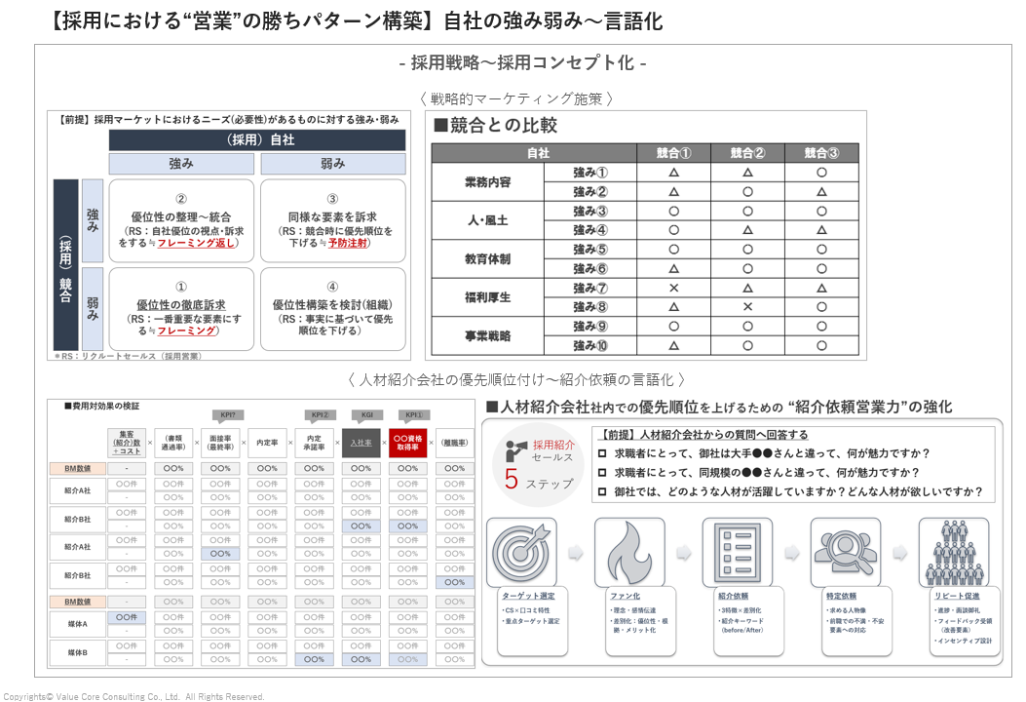Tick the checkbox for どのような人材 question
1026x702 pixels.
click(x=603, y=492)
